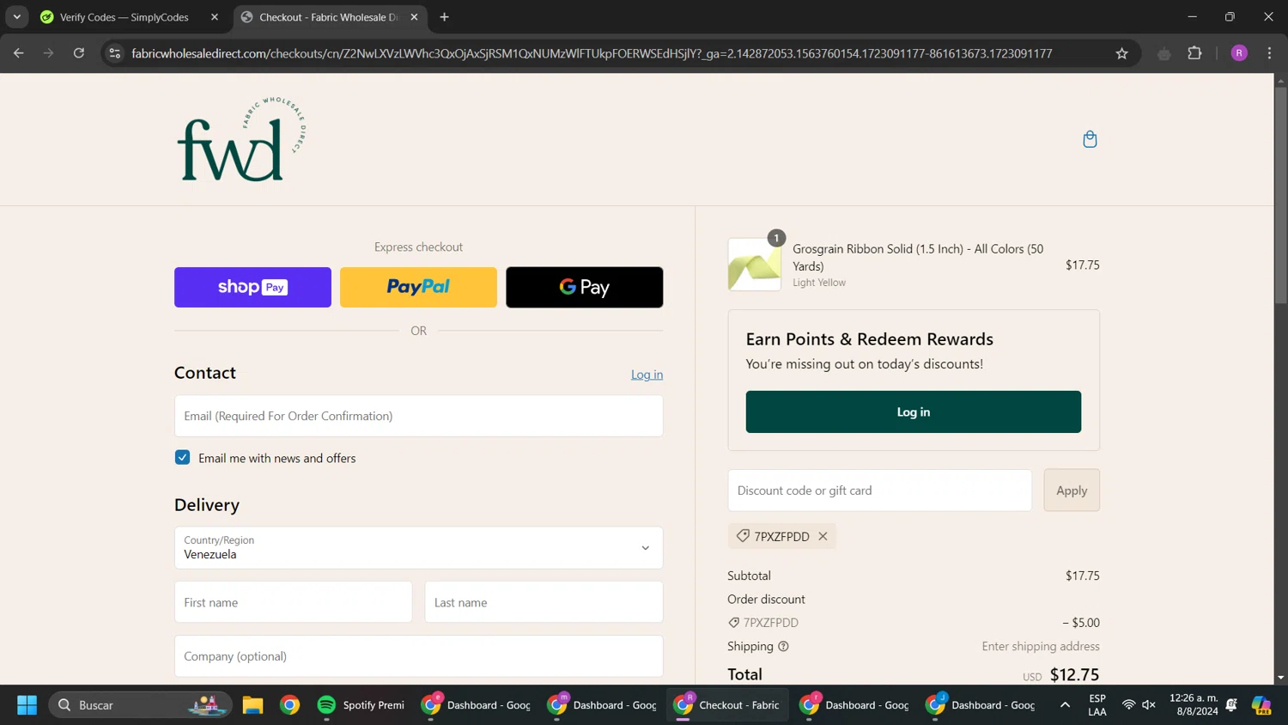Open the tab search dropdown arrow
Screen dimensions: 1288x725
(16, 17)
